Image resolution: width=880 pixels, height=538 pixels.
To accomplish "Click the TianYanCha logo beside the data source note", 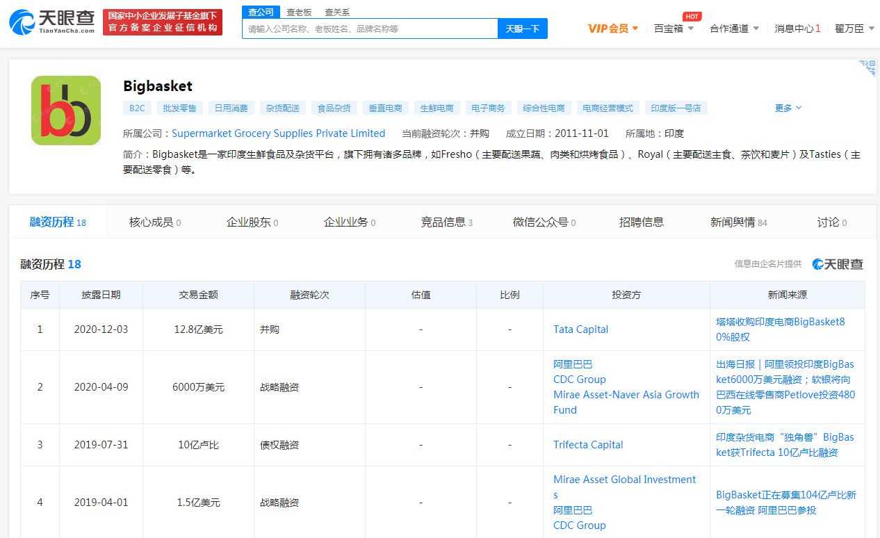I will click(x=836, y=264).
